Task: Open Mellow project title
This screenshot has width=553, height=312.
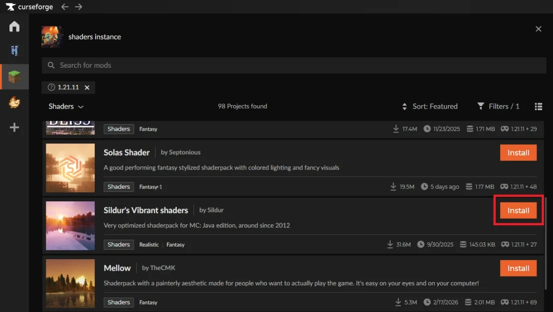Action: pos(117,268)
